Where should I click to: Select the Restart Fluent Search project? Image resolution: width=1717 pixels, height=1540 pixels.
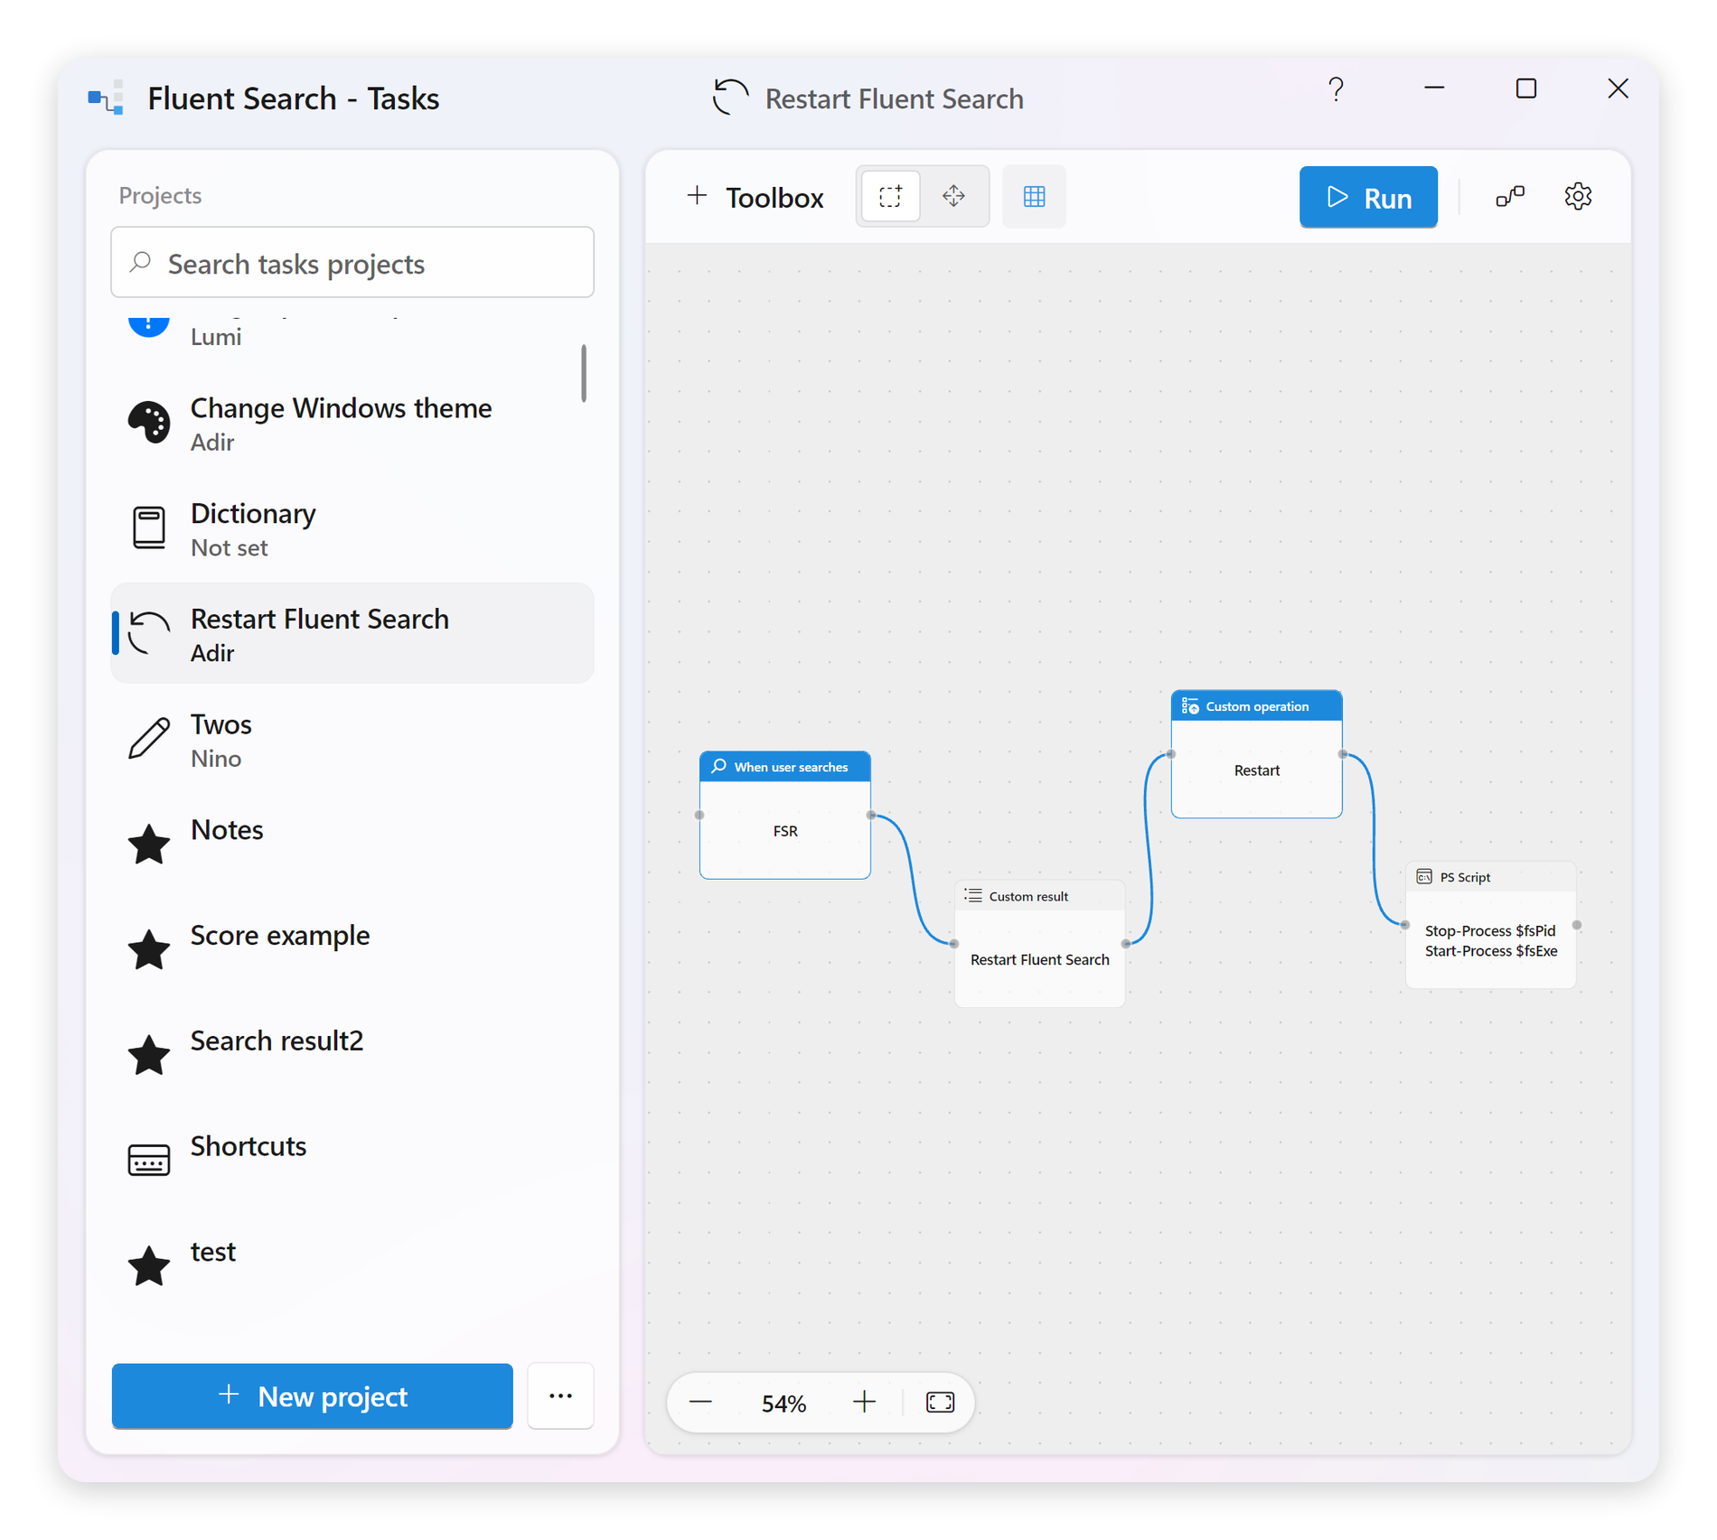352,633
